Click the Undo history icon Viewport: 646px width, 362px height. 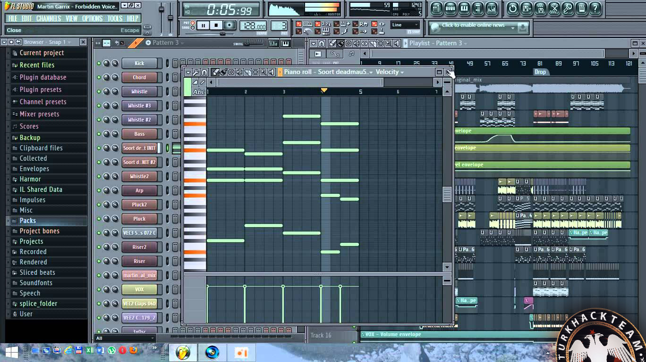(513, 8)
